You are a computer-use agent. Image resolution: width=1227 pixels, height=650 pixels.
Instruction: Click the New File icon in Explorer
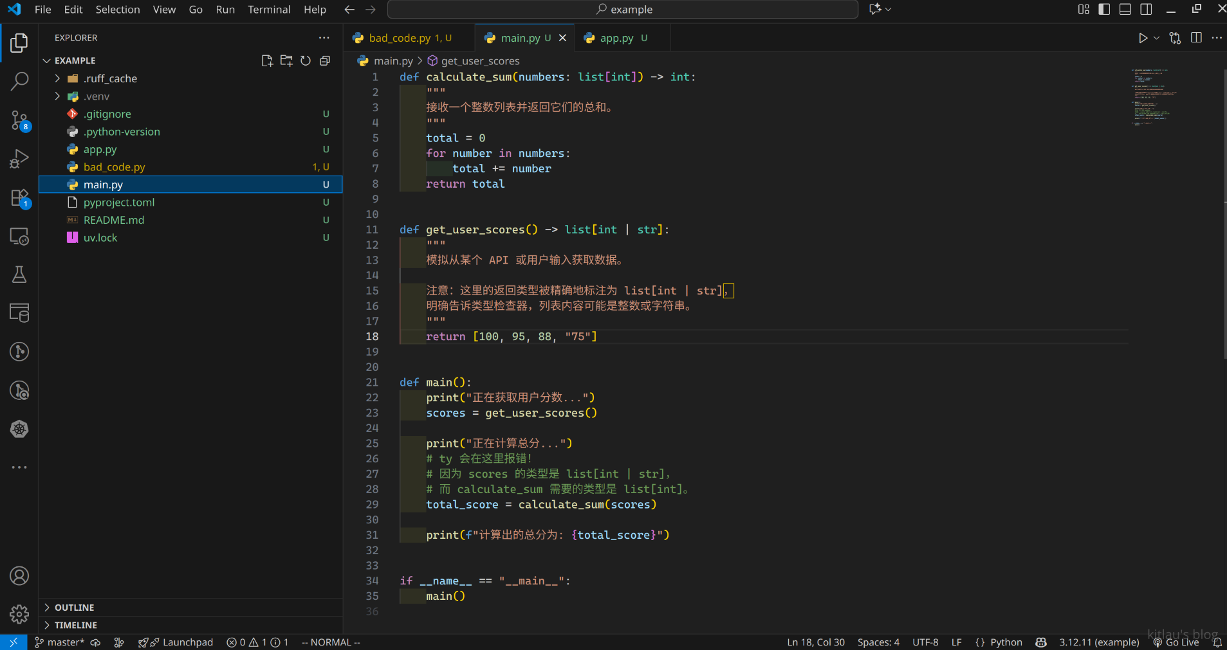(267, 60)
